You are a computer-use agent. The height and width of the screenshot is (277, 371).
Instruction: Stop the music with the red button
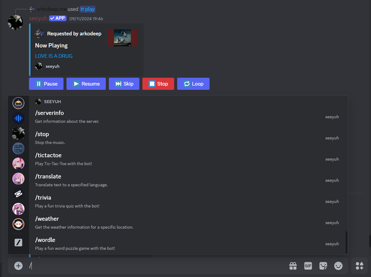pyautogui.click(x=158, y=84)
